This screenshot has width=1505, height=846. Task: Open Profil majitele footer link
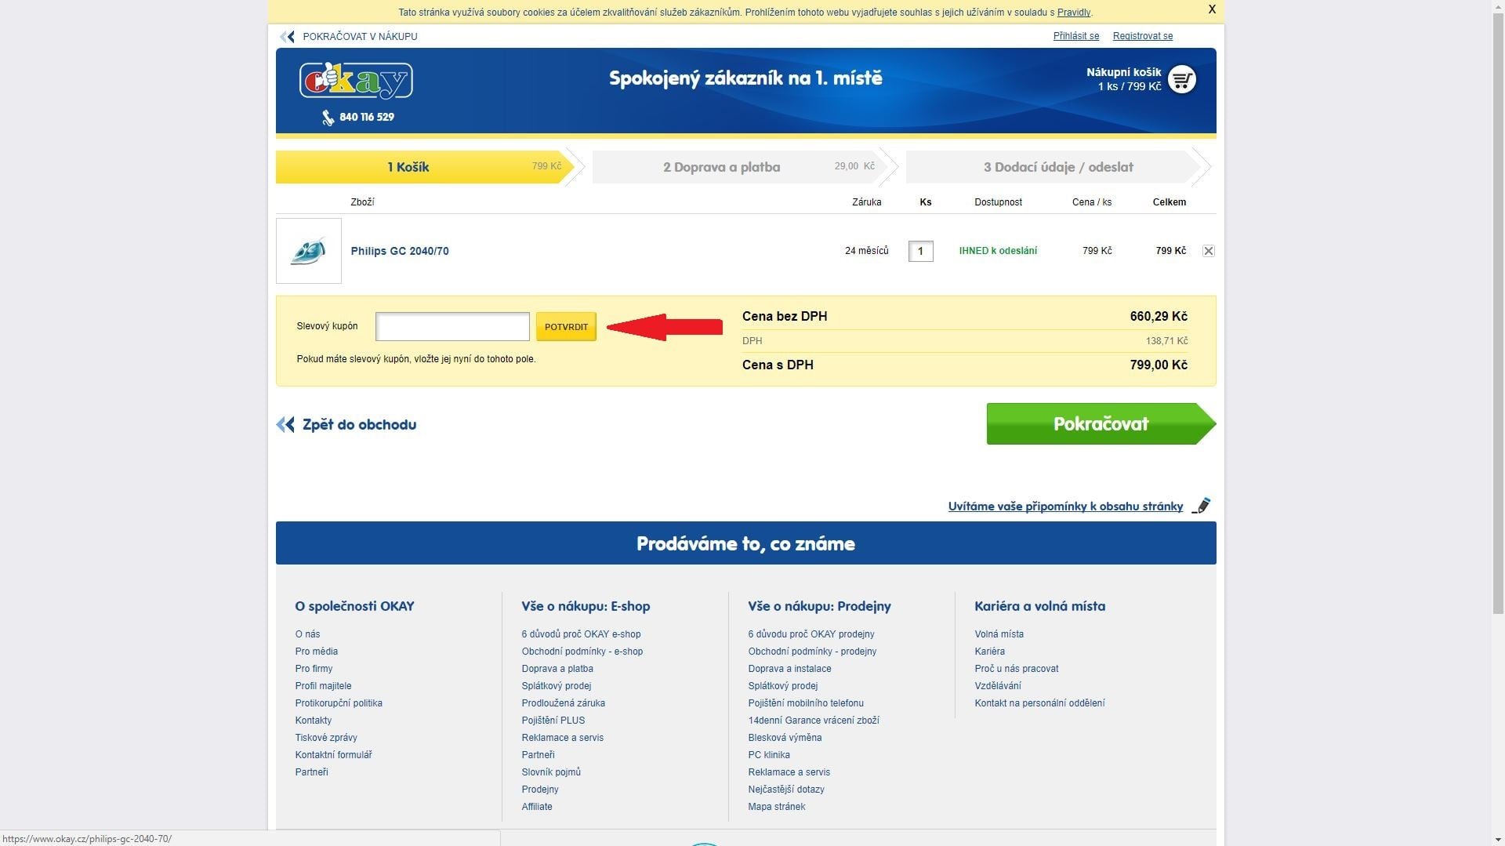(323, 686)
